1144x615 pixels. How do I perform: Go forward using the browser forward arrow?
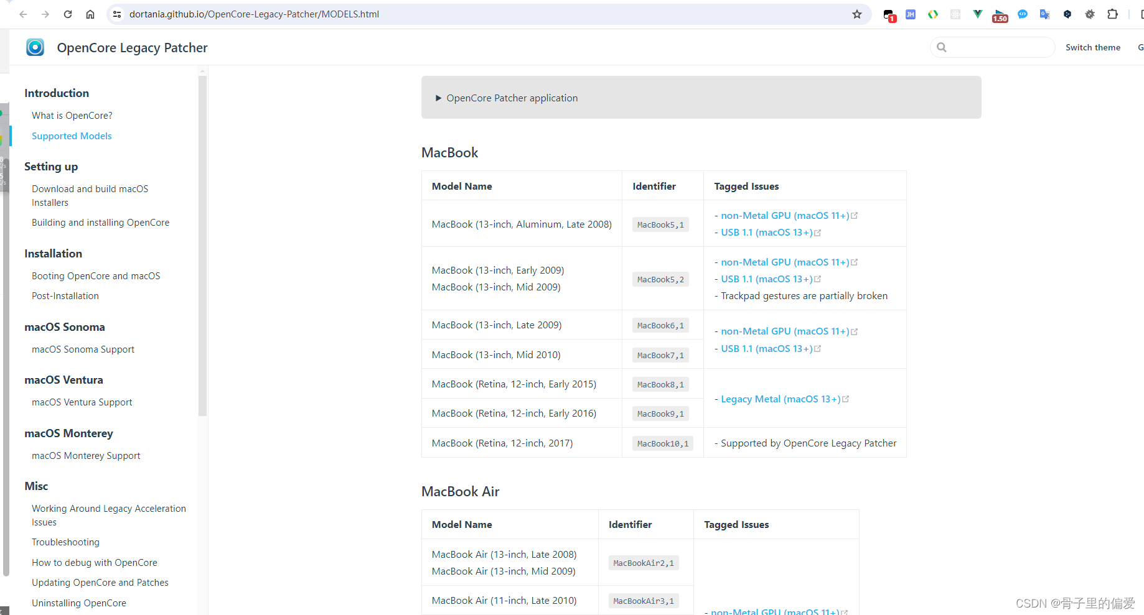(x=45, y=14)
